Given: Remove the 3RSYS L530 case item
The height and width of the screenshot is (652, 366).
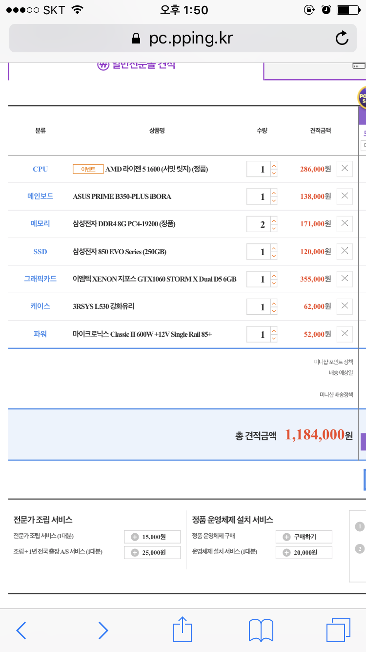Looking at the screenshot, I should point(345,306).
